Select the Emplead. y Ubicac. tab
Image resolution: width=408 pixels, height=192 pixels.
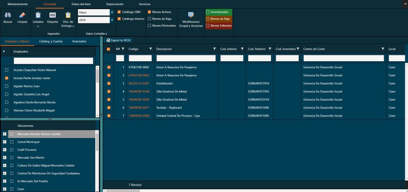point(17,41)
